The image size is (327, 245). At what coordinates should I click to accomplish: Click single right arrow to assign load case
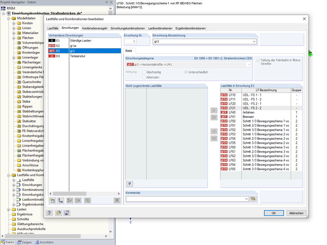(214, 110)
